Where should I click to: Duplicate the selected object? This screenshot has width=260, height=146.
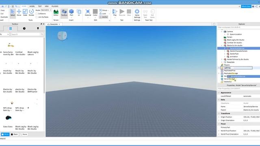pos(4,17)
